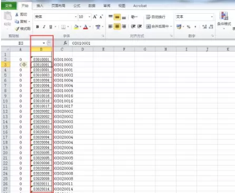Toggle align text right

[x=124, y=26]
